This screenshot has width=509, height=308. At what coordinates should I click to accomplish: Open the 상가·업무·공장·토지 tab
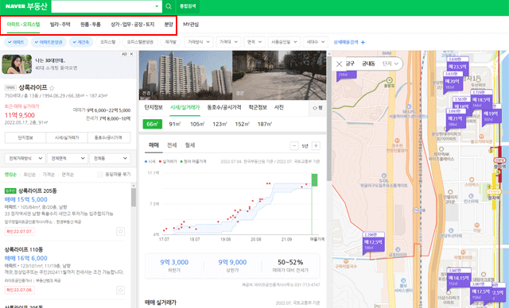[x=133, y=25]
